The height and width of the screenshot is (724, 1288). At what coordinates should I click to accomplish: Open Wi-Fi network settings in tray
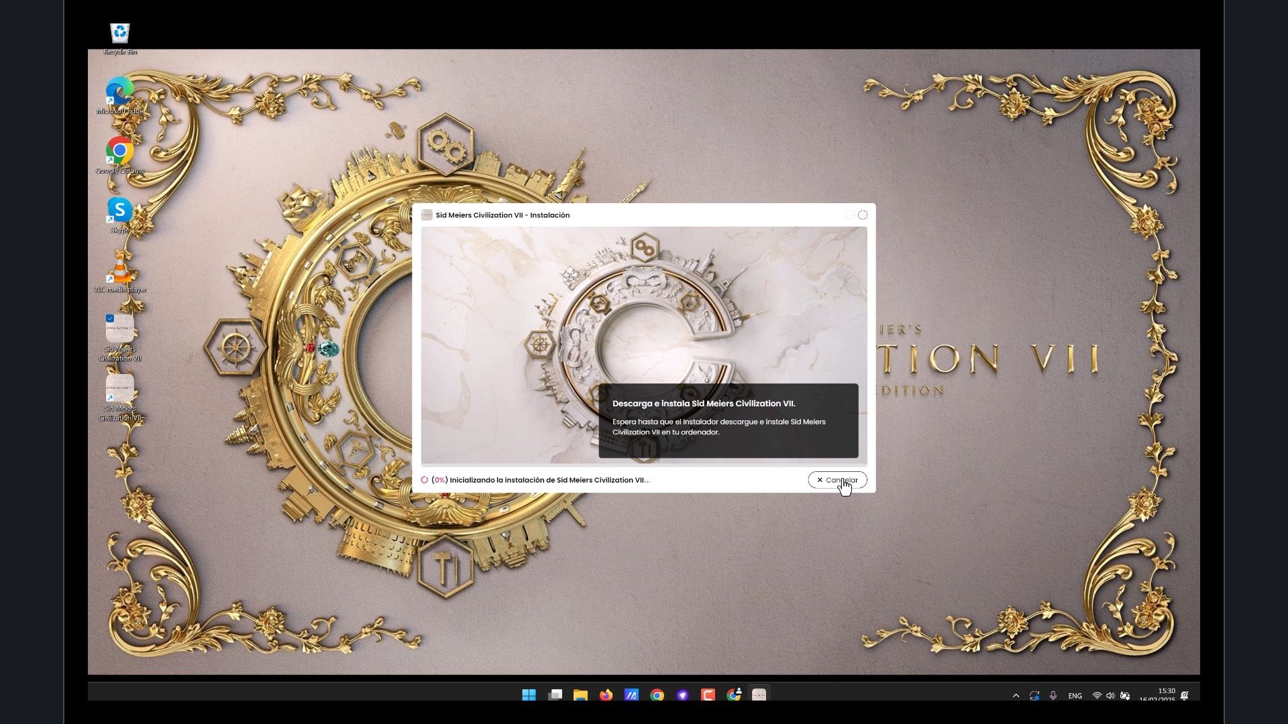pyautogui.click(x=1097, y=696)
